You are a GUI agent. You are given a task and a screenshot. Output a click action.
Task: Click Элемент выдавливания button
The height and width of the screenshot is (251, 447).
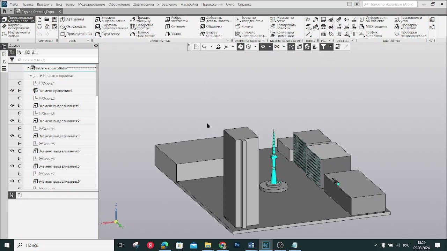110,20
